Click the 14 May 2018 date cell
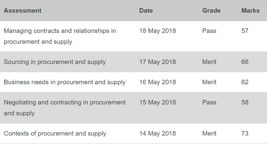This screenshot has height=144, width=267. tap(157, 133)
